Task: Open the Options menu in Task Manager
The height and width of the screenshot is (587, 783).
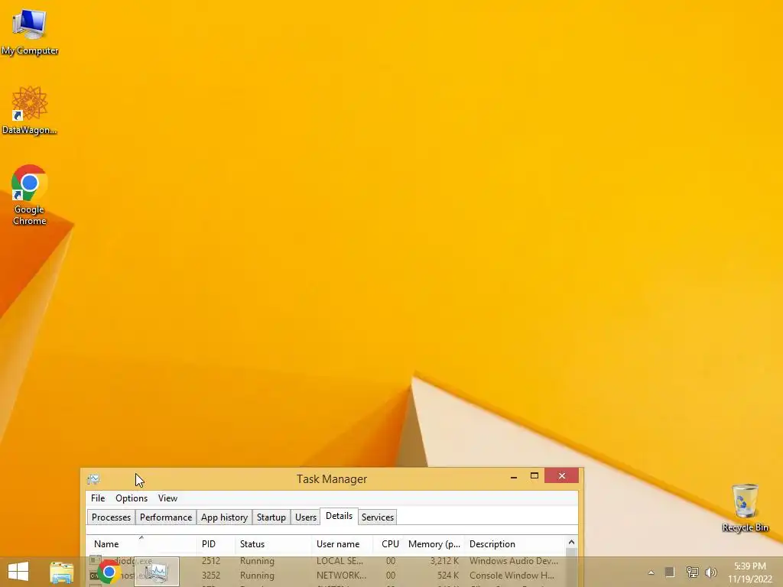Action: click(132, 498)
